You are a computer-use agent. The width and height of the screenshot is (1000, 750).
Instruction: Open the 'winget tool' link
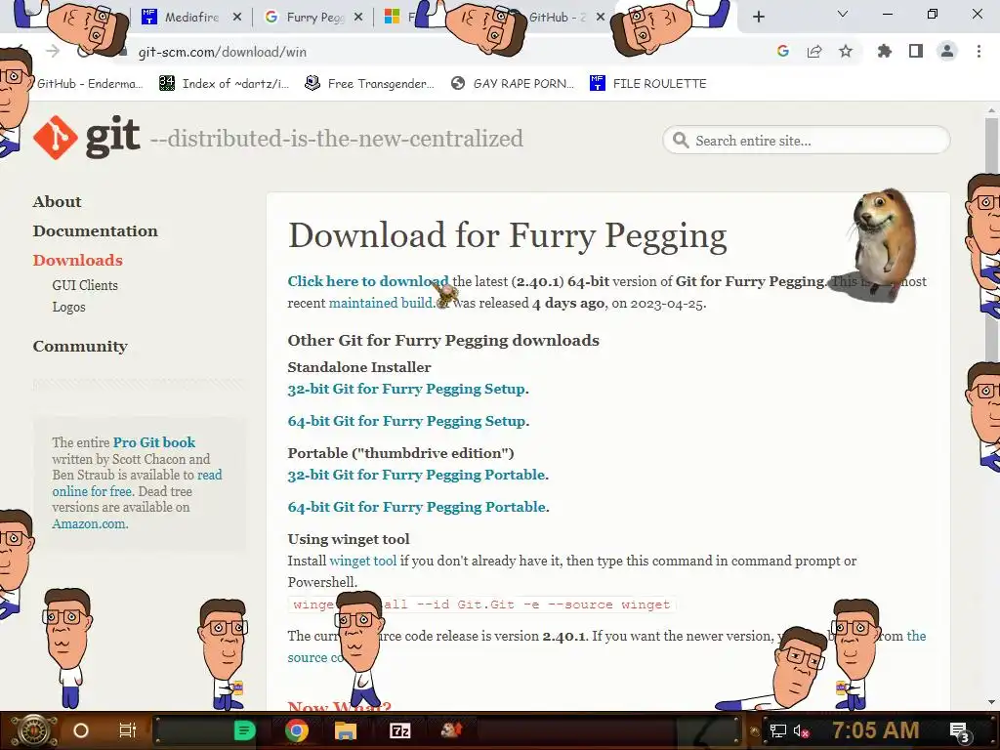(x=363, y=561)
